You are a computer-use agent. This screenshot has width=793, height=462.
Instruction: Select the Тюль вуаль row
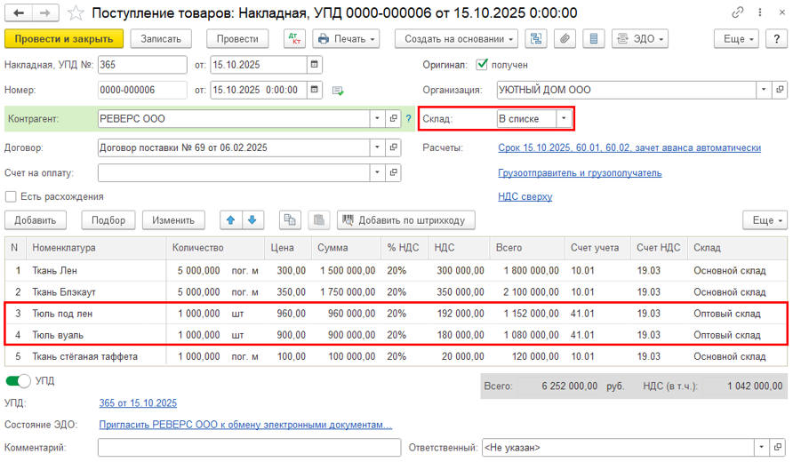click(396, 335)
